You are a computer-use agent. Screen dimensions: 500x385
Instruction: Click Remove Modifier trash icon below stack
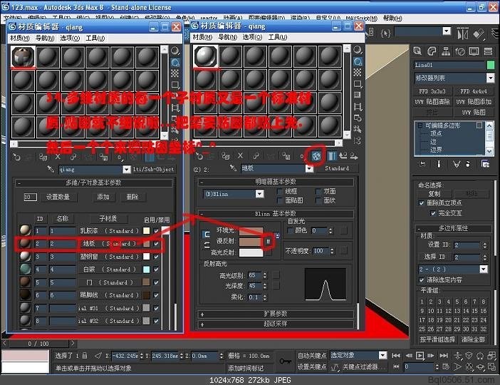tap(468, 164)
